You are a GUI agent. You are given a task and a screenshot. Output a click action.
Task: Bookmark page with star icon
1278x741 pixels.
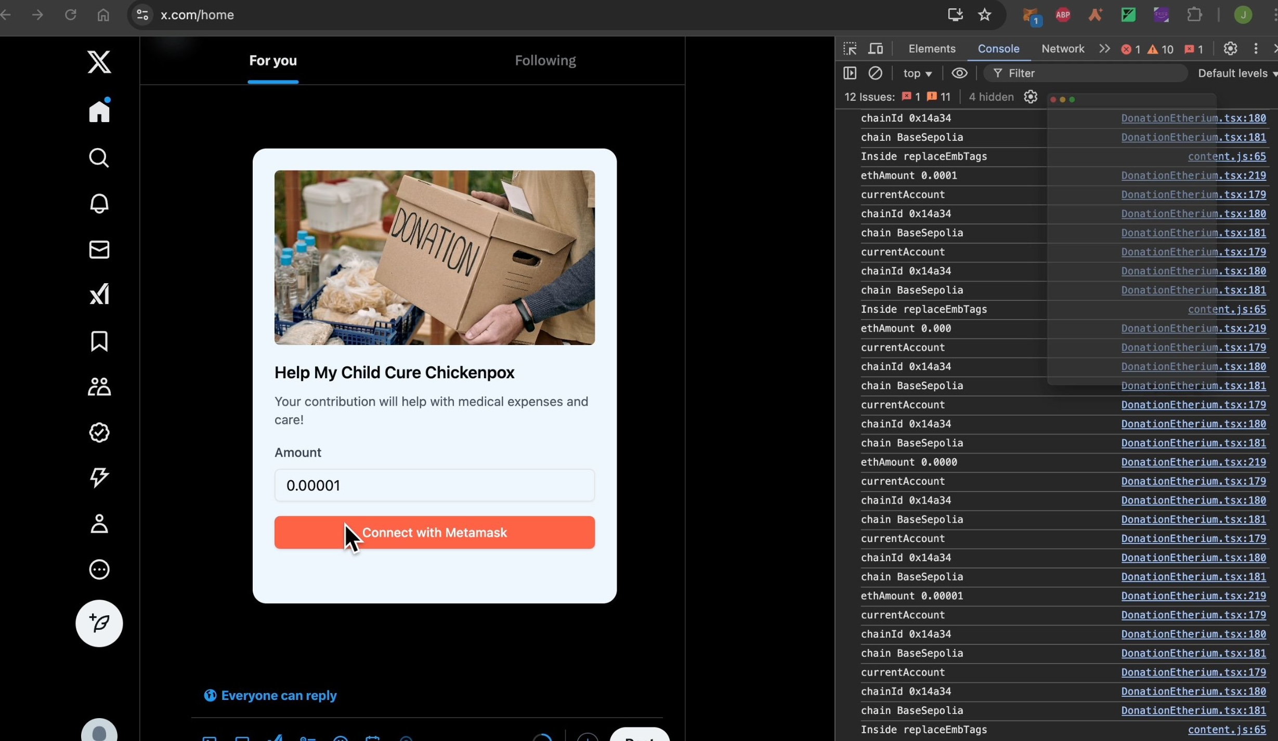984,15
